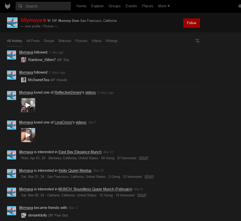
Task: RSVP to Kinky Queer Meetup
Action: (149, 177)
